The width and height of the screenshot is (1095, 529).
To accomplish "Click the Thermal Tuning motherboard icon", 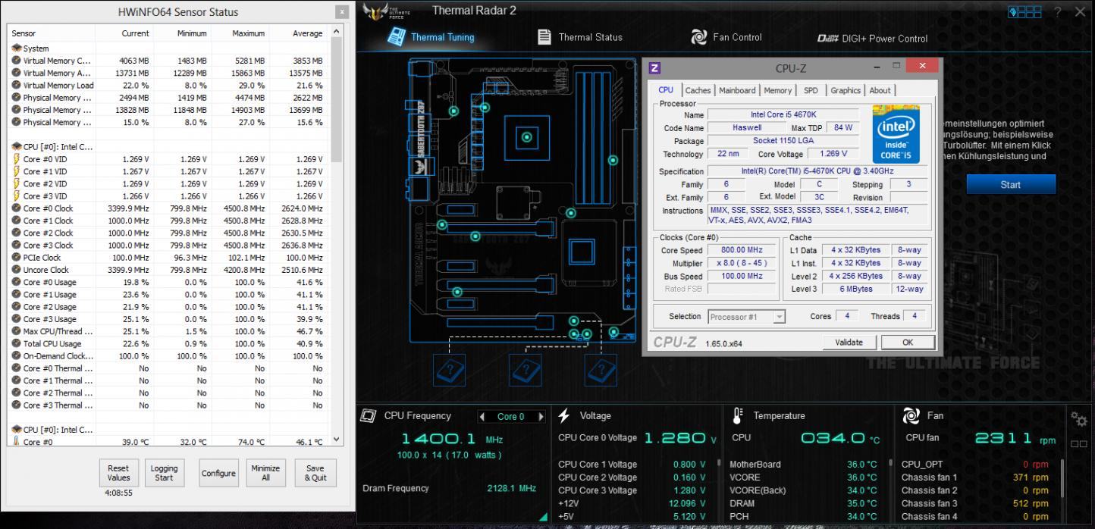I will [396, 36].
